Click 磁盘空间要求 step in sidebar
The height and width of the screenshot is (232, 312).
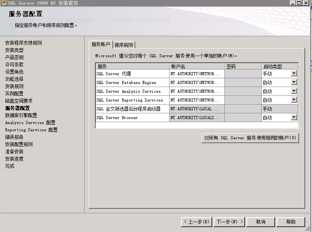19,101
